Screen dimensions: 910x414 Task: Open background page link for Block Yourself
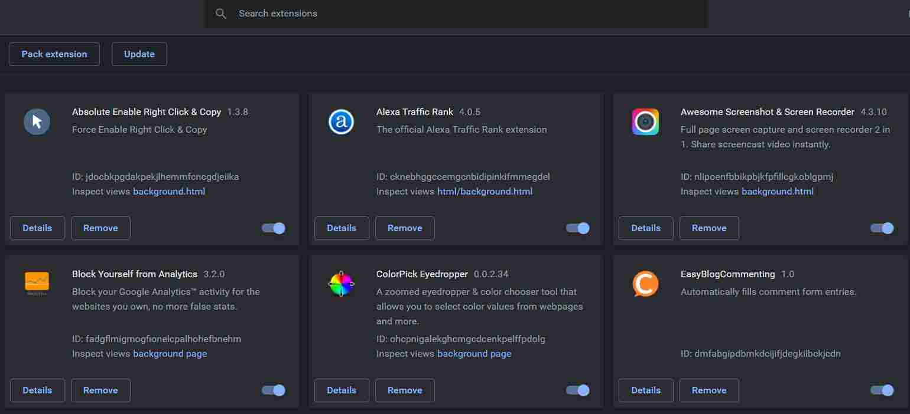pos(170,354)
